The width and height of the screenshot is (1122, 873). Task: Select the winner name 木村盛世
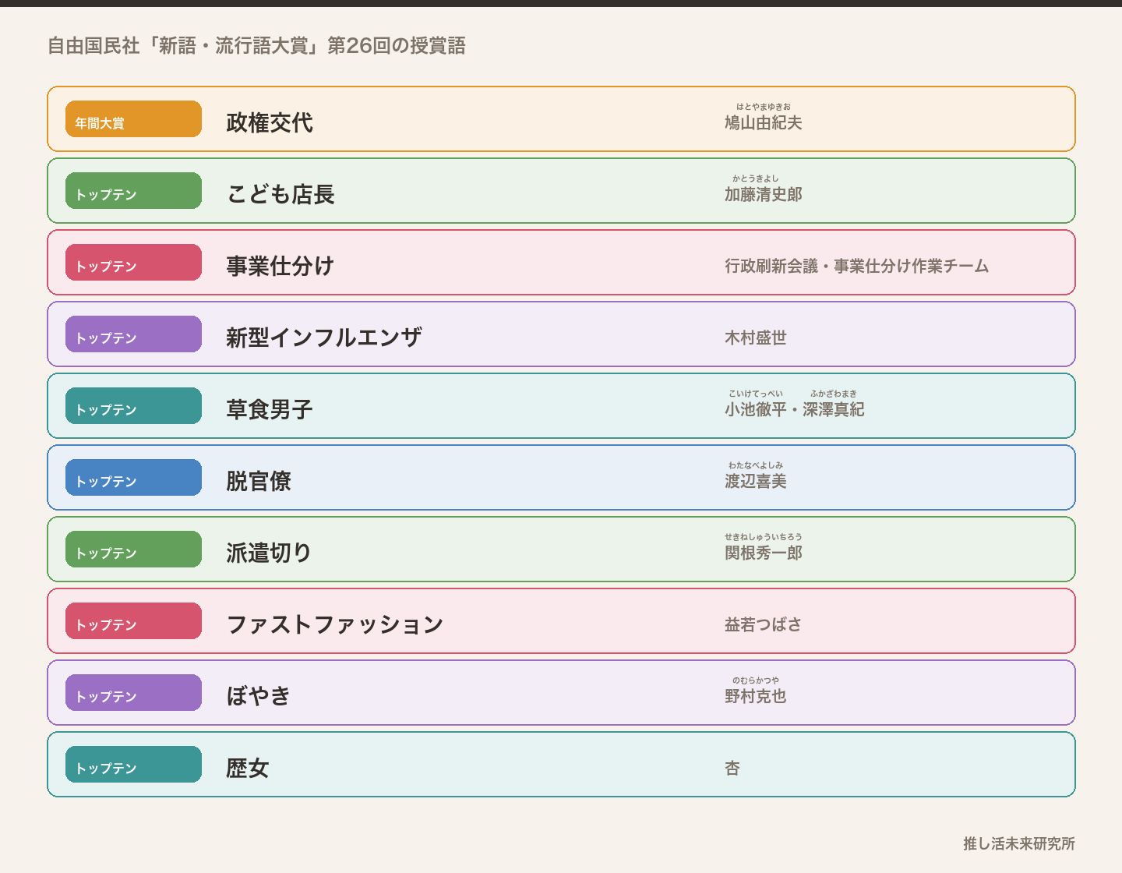pyautogui.click(x=756, y=338)
